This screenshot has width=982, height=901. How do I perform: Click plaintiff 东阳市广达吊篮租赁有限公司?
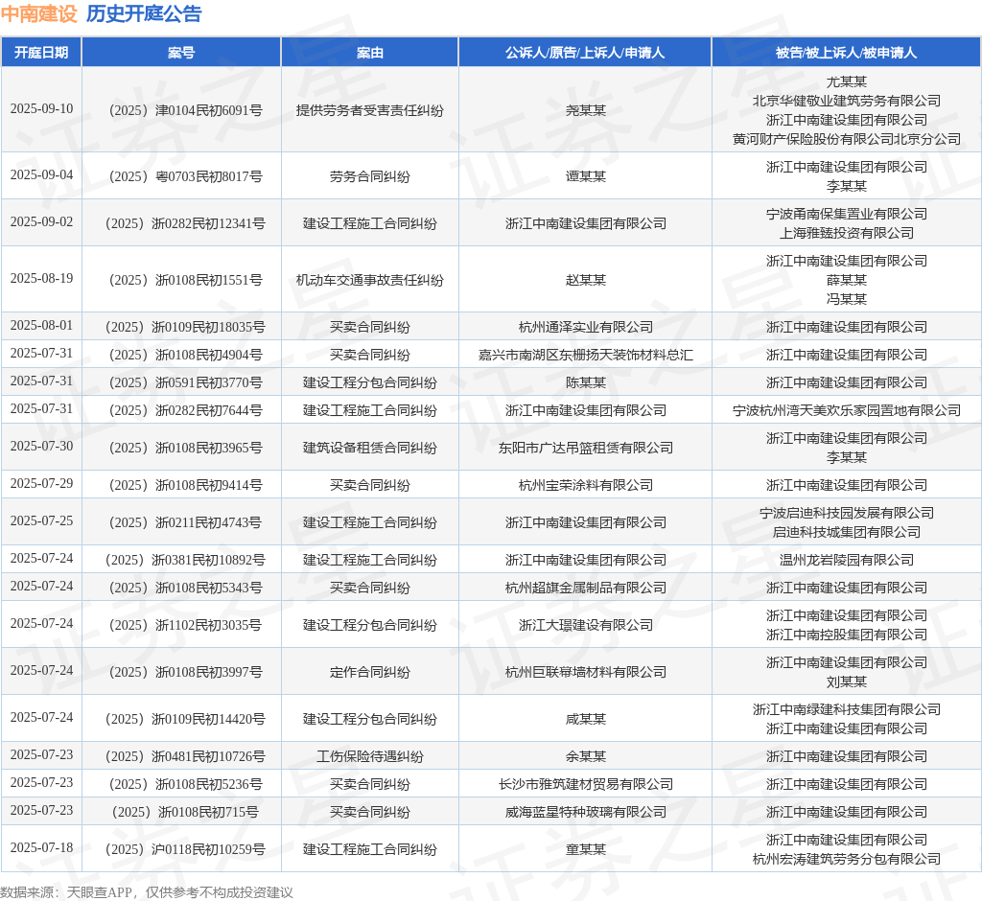tap(586, 448)
